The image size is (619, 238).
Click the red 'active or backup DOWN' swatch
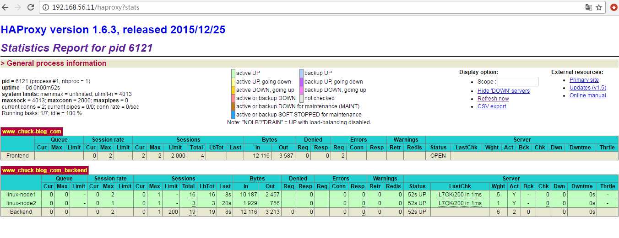(233, 98)
